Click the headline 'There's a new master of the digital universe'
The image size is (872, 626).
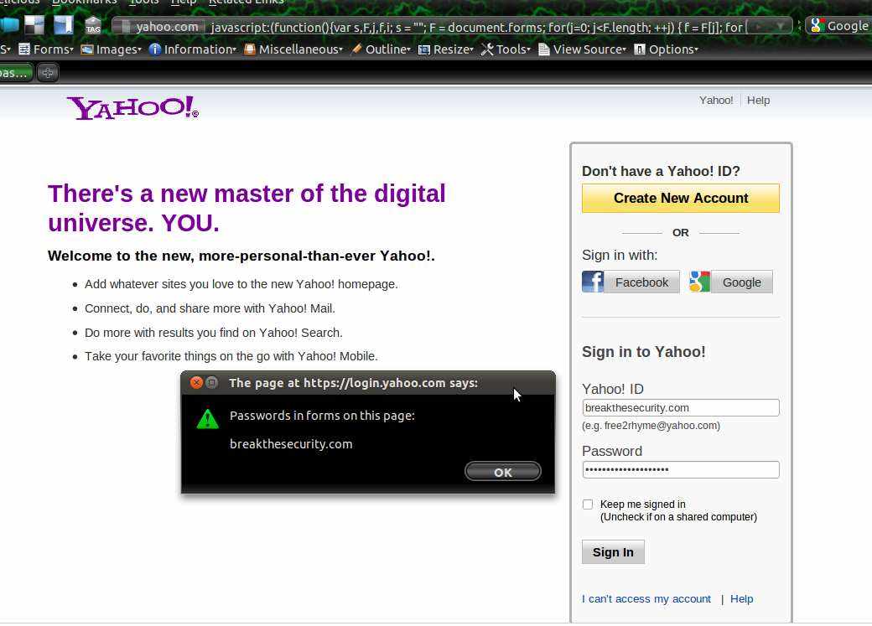pyautogui.click(x=247, y=208)
